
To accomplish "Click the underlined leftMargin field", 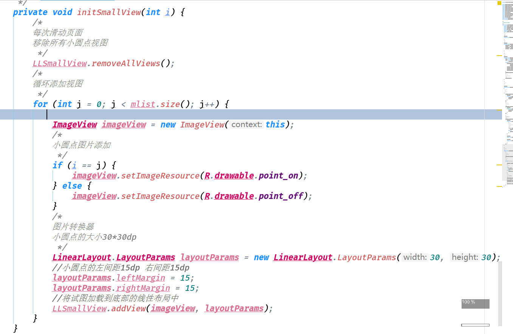I will tap(140, 278).
